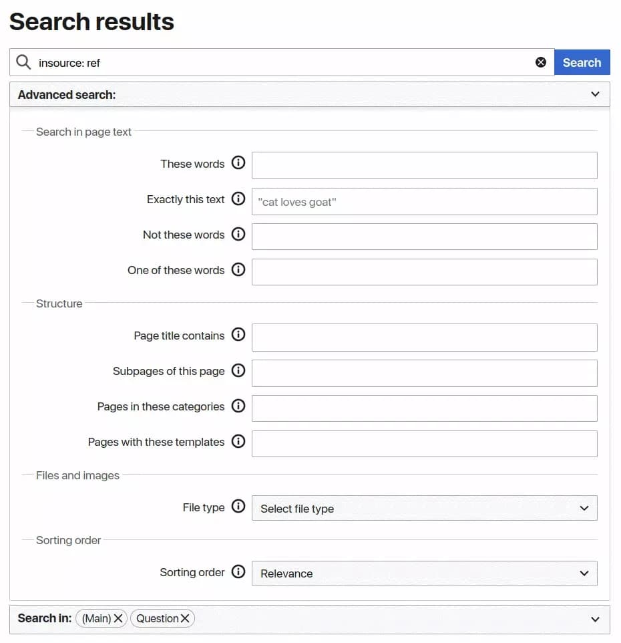
Task: Click the magnifying glass icon in search bar
Action: [23, 61]
